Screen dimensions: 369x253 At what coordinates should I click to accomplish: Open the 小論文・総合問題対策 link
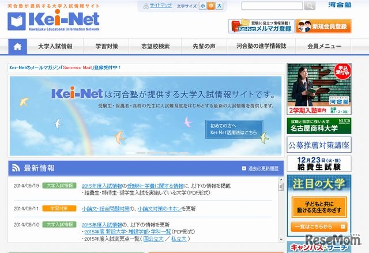106,209
